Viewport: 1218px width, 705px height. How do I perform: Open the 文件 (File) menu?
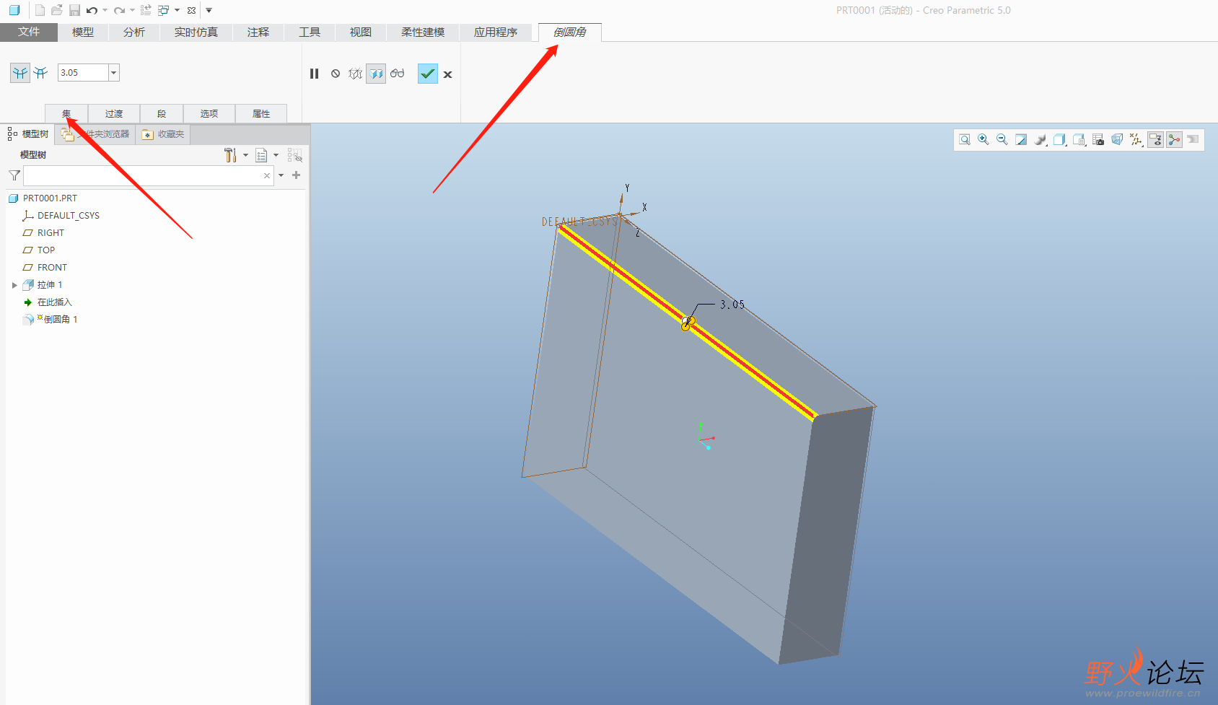tap(29, 32)
